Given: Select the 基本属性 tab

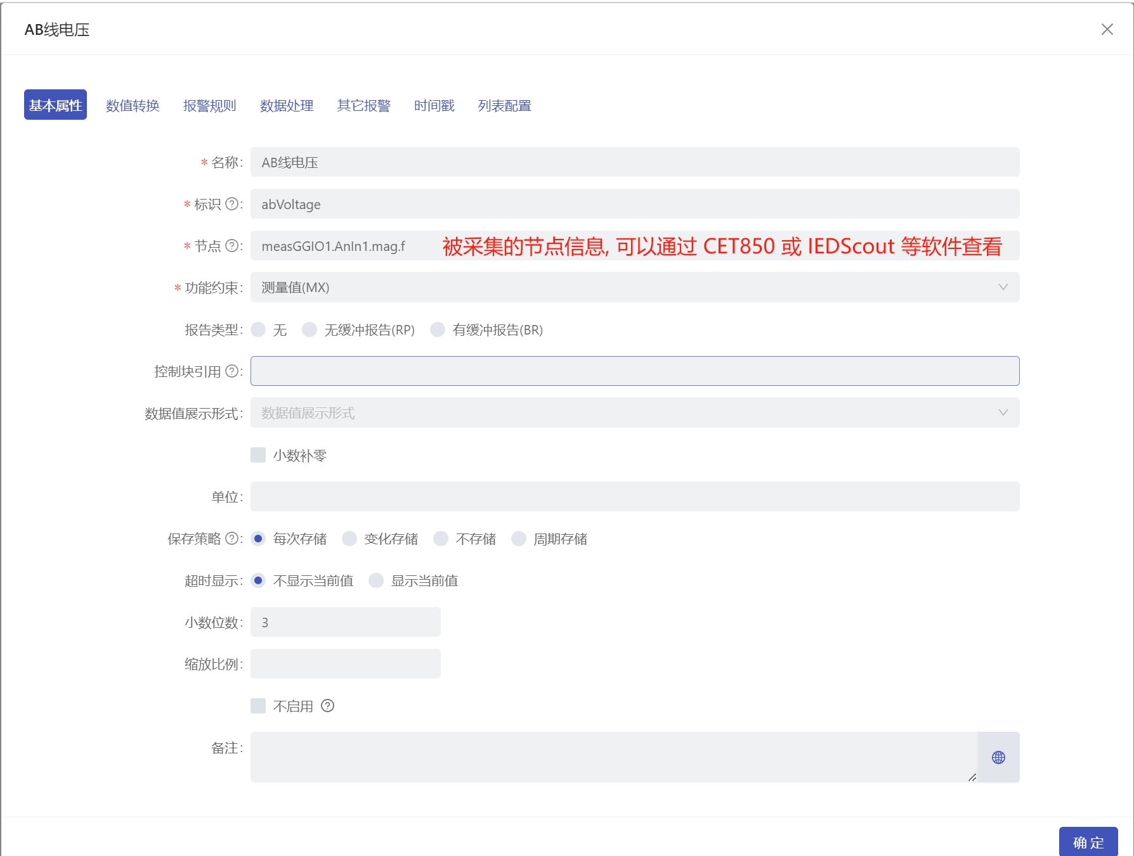Looking at the screenshot, I should (x=55, y=105).
